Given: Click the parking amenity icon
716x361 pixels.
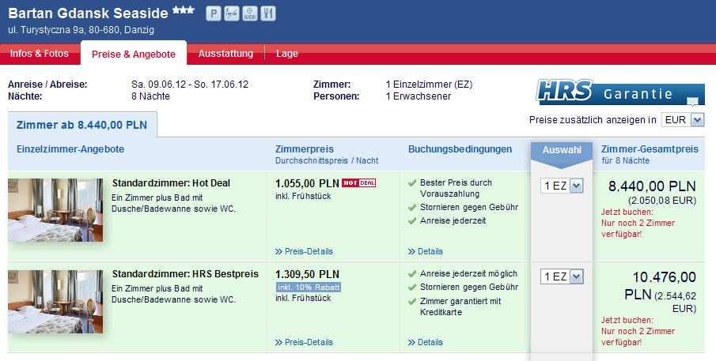Looking at the screenshot, I should [x=213, y=13].
